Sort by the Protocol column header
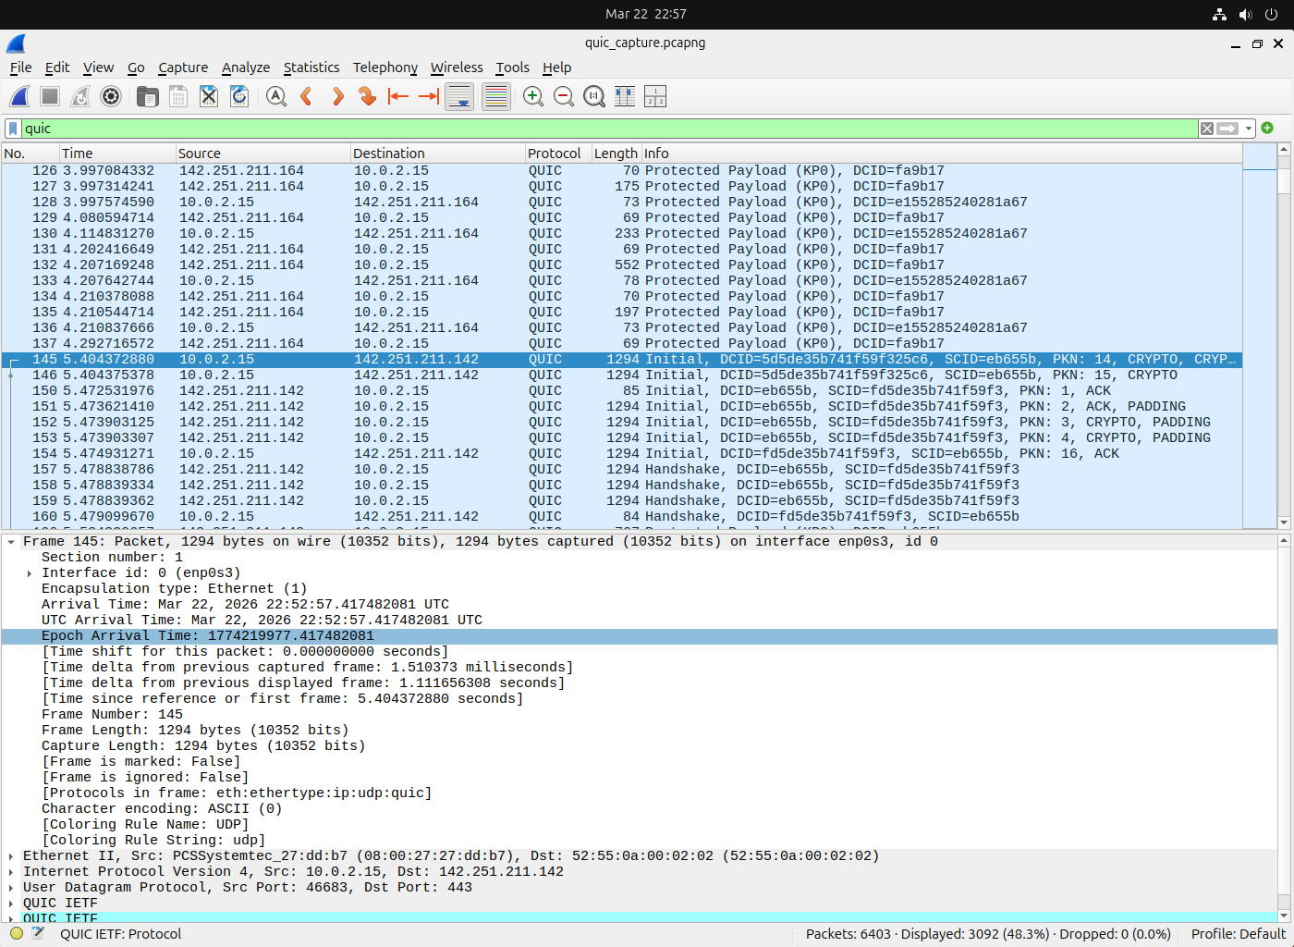 (557, 154)
